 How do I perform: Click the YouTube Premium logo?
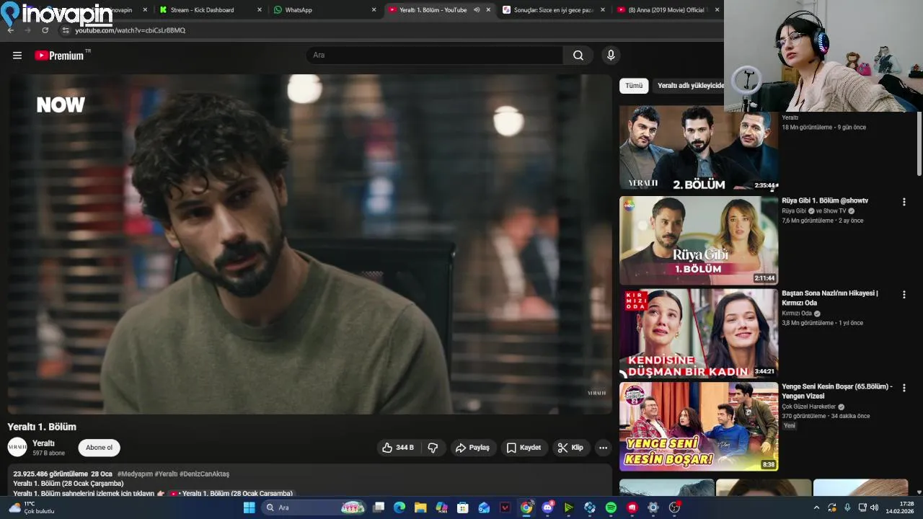(59, 56)
